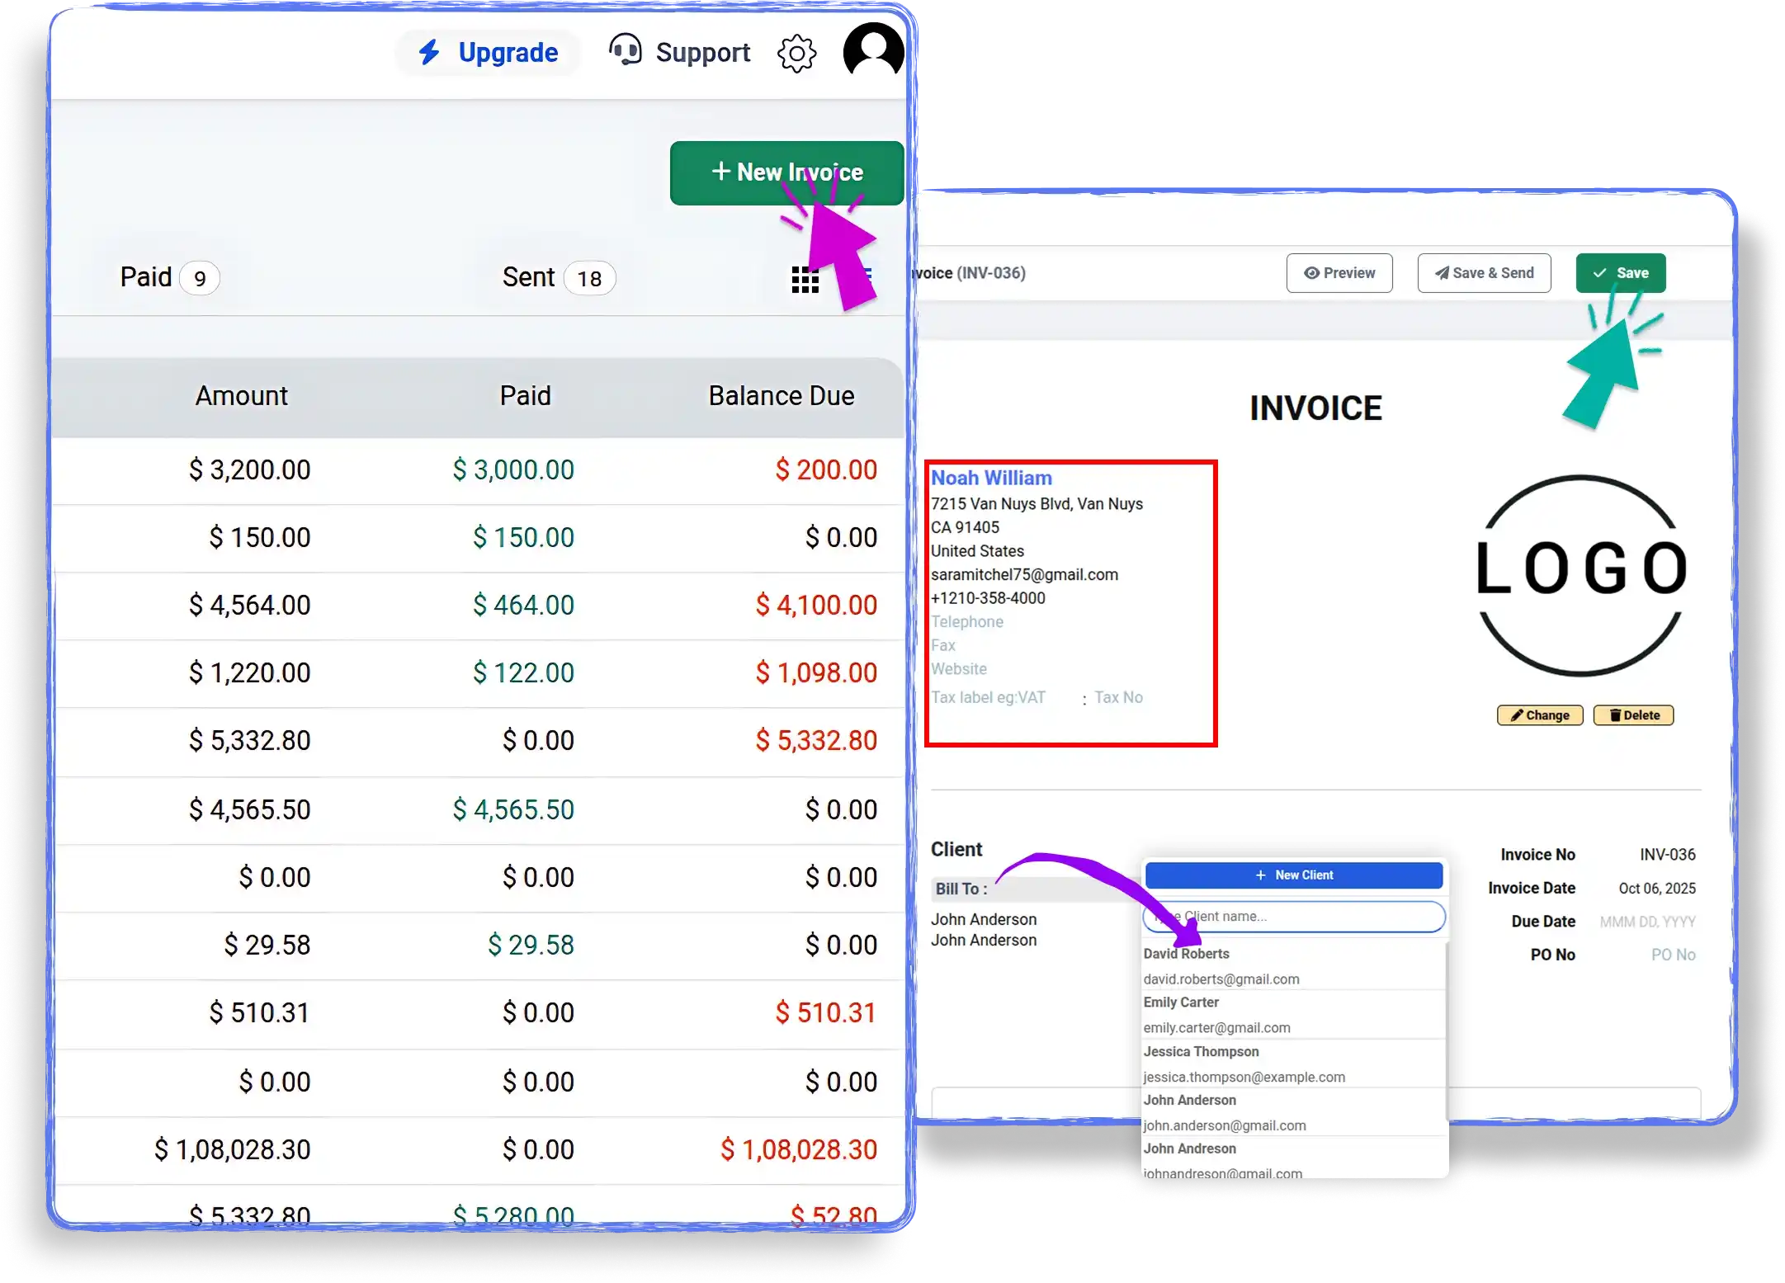Delete the invoice logo
Viewport: 1785px width, 1283px height.
pos(1633,715)
